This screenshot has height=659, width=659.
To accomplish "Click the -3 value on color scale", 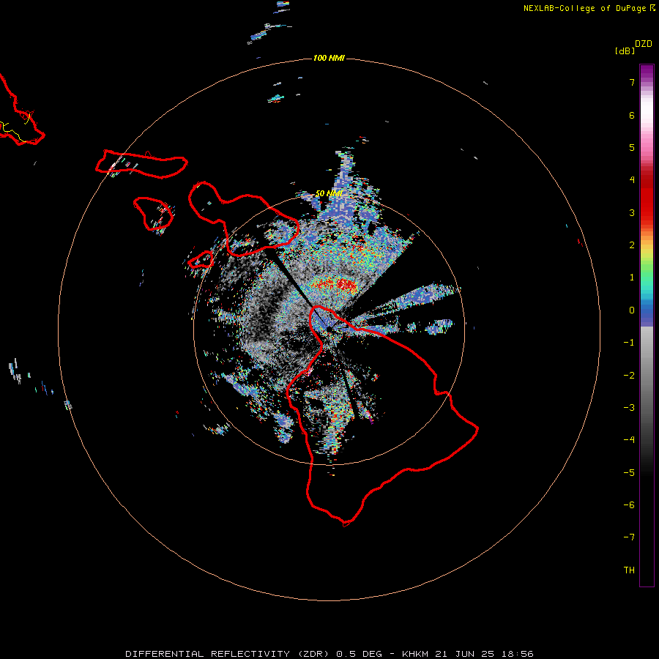I will (629, 408).
